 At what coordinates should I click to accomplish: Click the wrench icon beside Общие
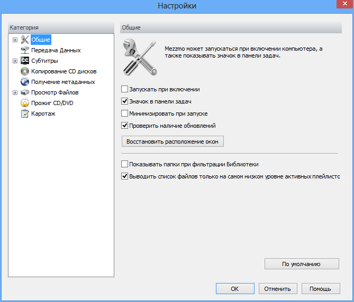[x=25, y=40]
